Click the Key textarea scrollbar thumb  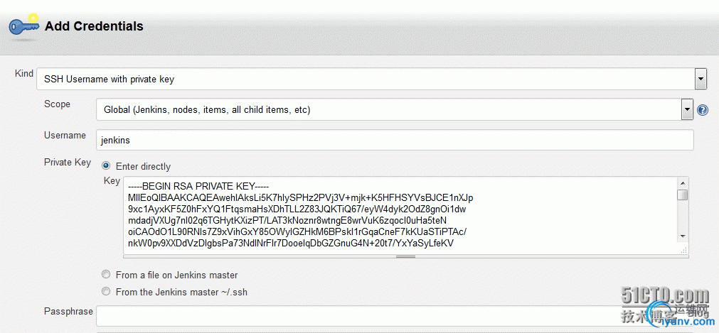(682, 195)
